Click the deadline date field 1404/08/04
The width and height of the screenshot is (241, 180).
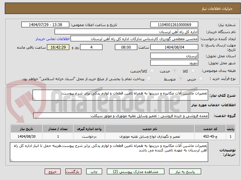[x=174, y=47]
